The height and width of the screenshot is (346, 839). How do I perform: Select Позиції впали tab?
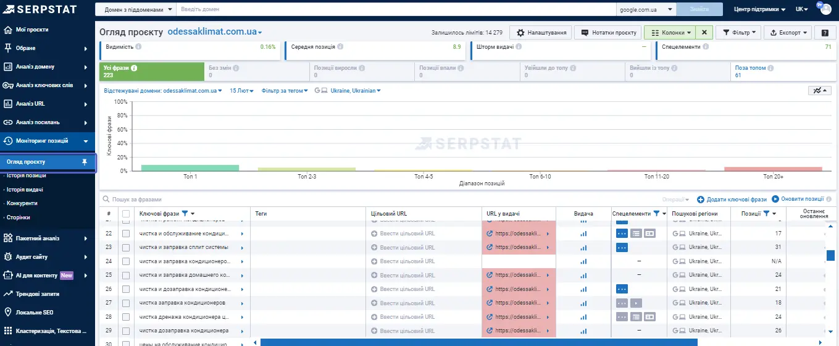click(467, 72)
